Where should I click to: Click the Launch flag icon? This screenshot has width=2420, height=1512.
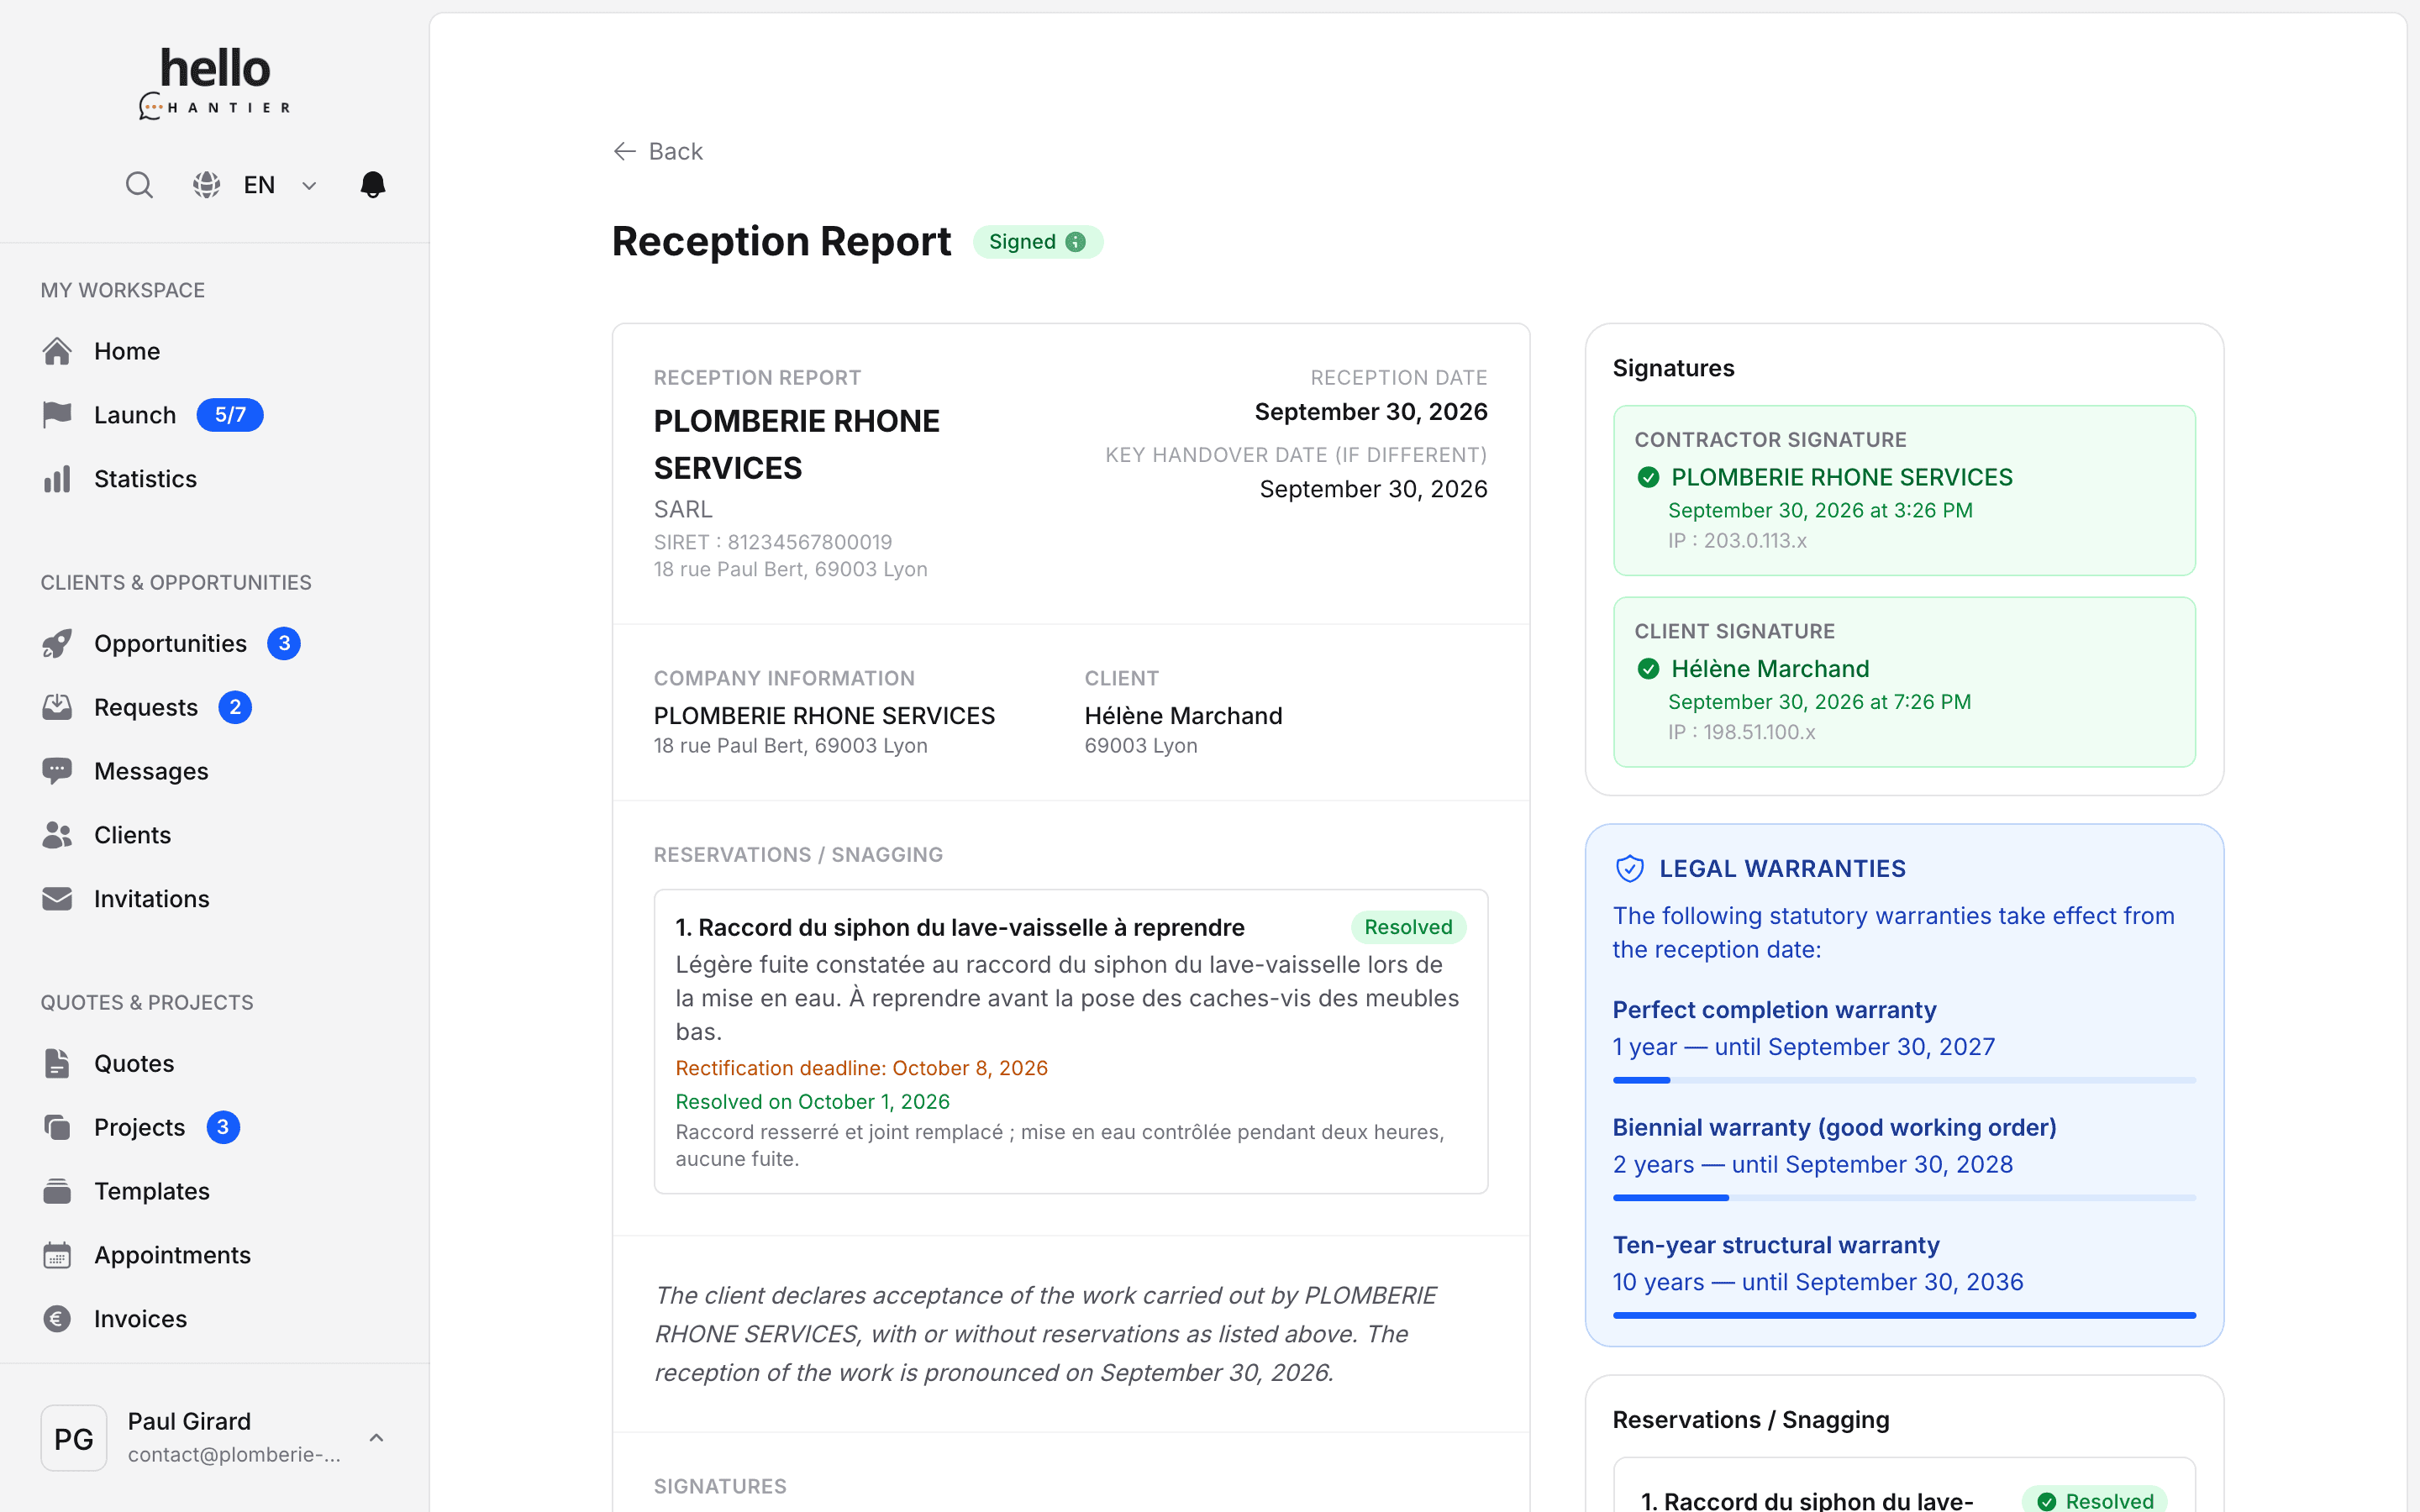(x=57, y=415)
